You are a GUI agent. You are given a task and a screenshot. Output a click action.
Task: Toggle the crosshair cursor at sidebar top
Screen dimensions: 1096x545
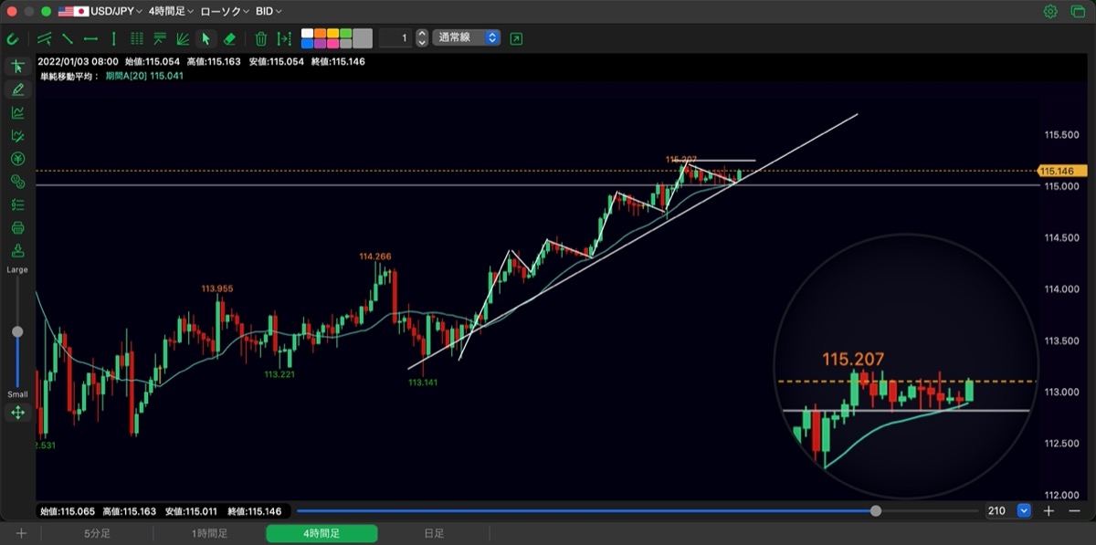17,66
